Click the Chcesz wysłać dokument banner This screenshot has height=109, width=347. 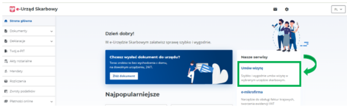169,67
